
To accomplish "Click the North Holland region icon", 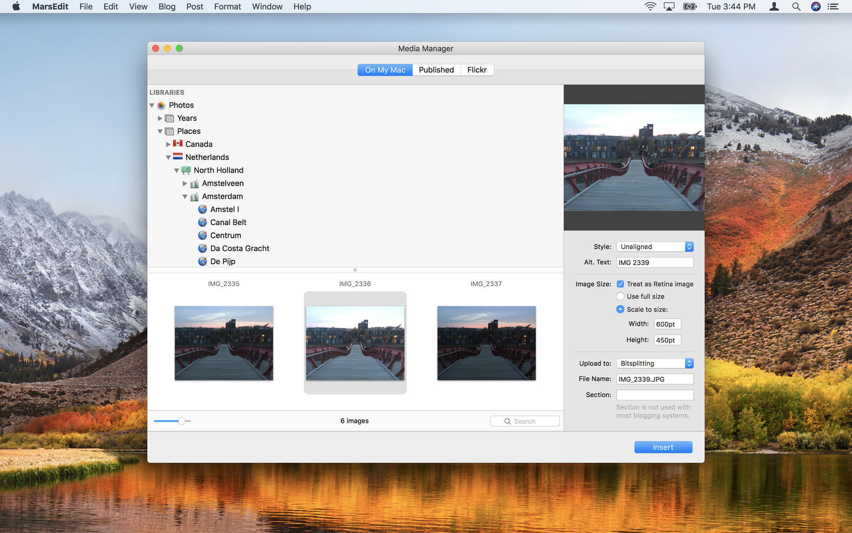I will click(186, 170).
